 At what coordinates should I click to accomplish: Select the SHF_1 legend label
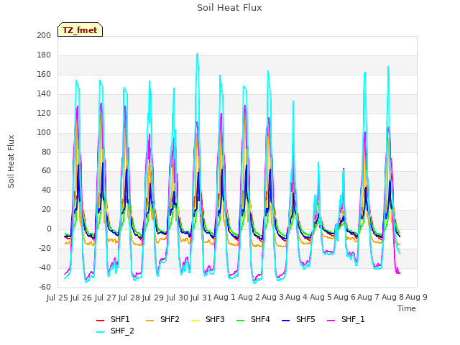point(353,319)
